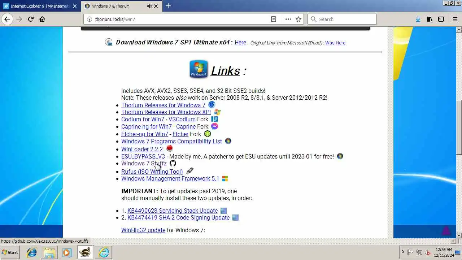The image size is (462, 260).
Task: Switch to the Internet Explorer 9 tab
Action: [40, 6]
